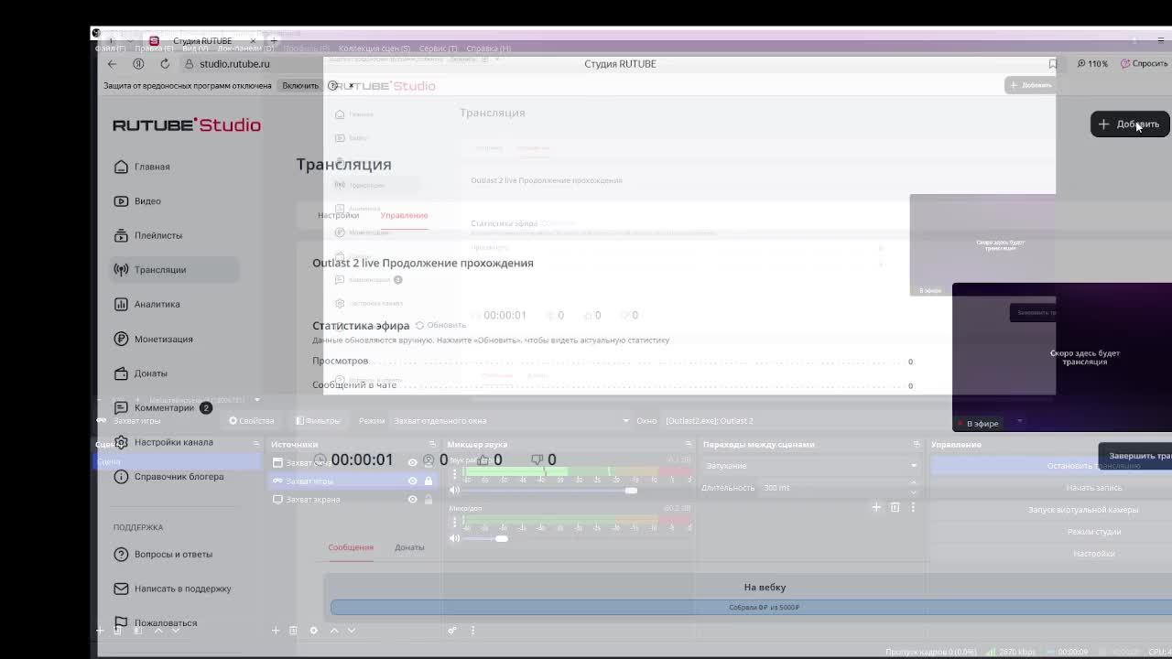Switch to the Настройки tab
This screenshot has width=1172, height=659.
pyautogui.click(x=338, y=215)
